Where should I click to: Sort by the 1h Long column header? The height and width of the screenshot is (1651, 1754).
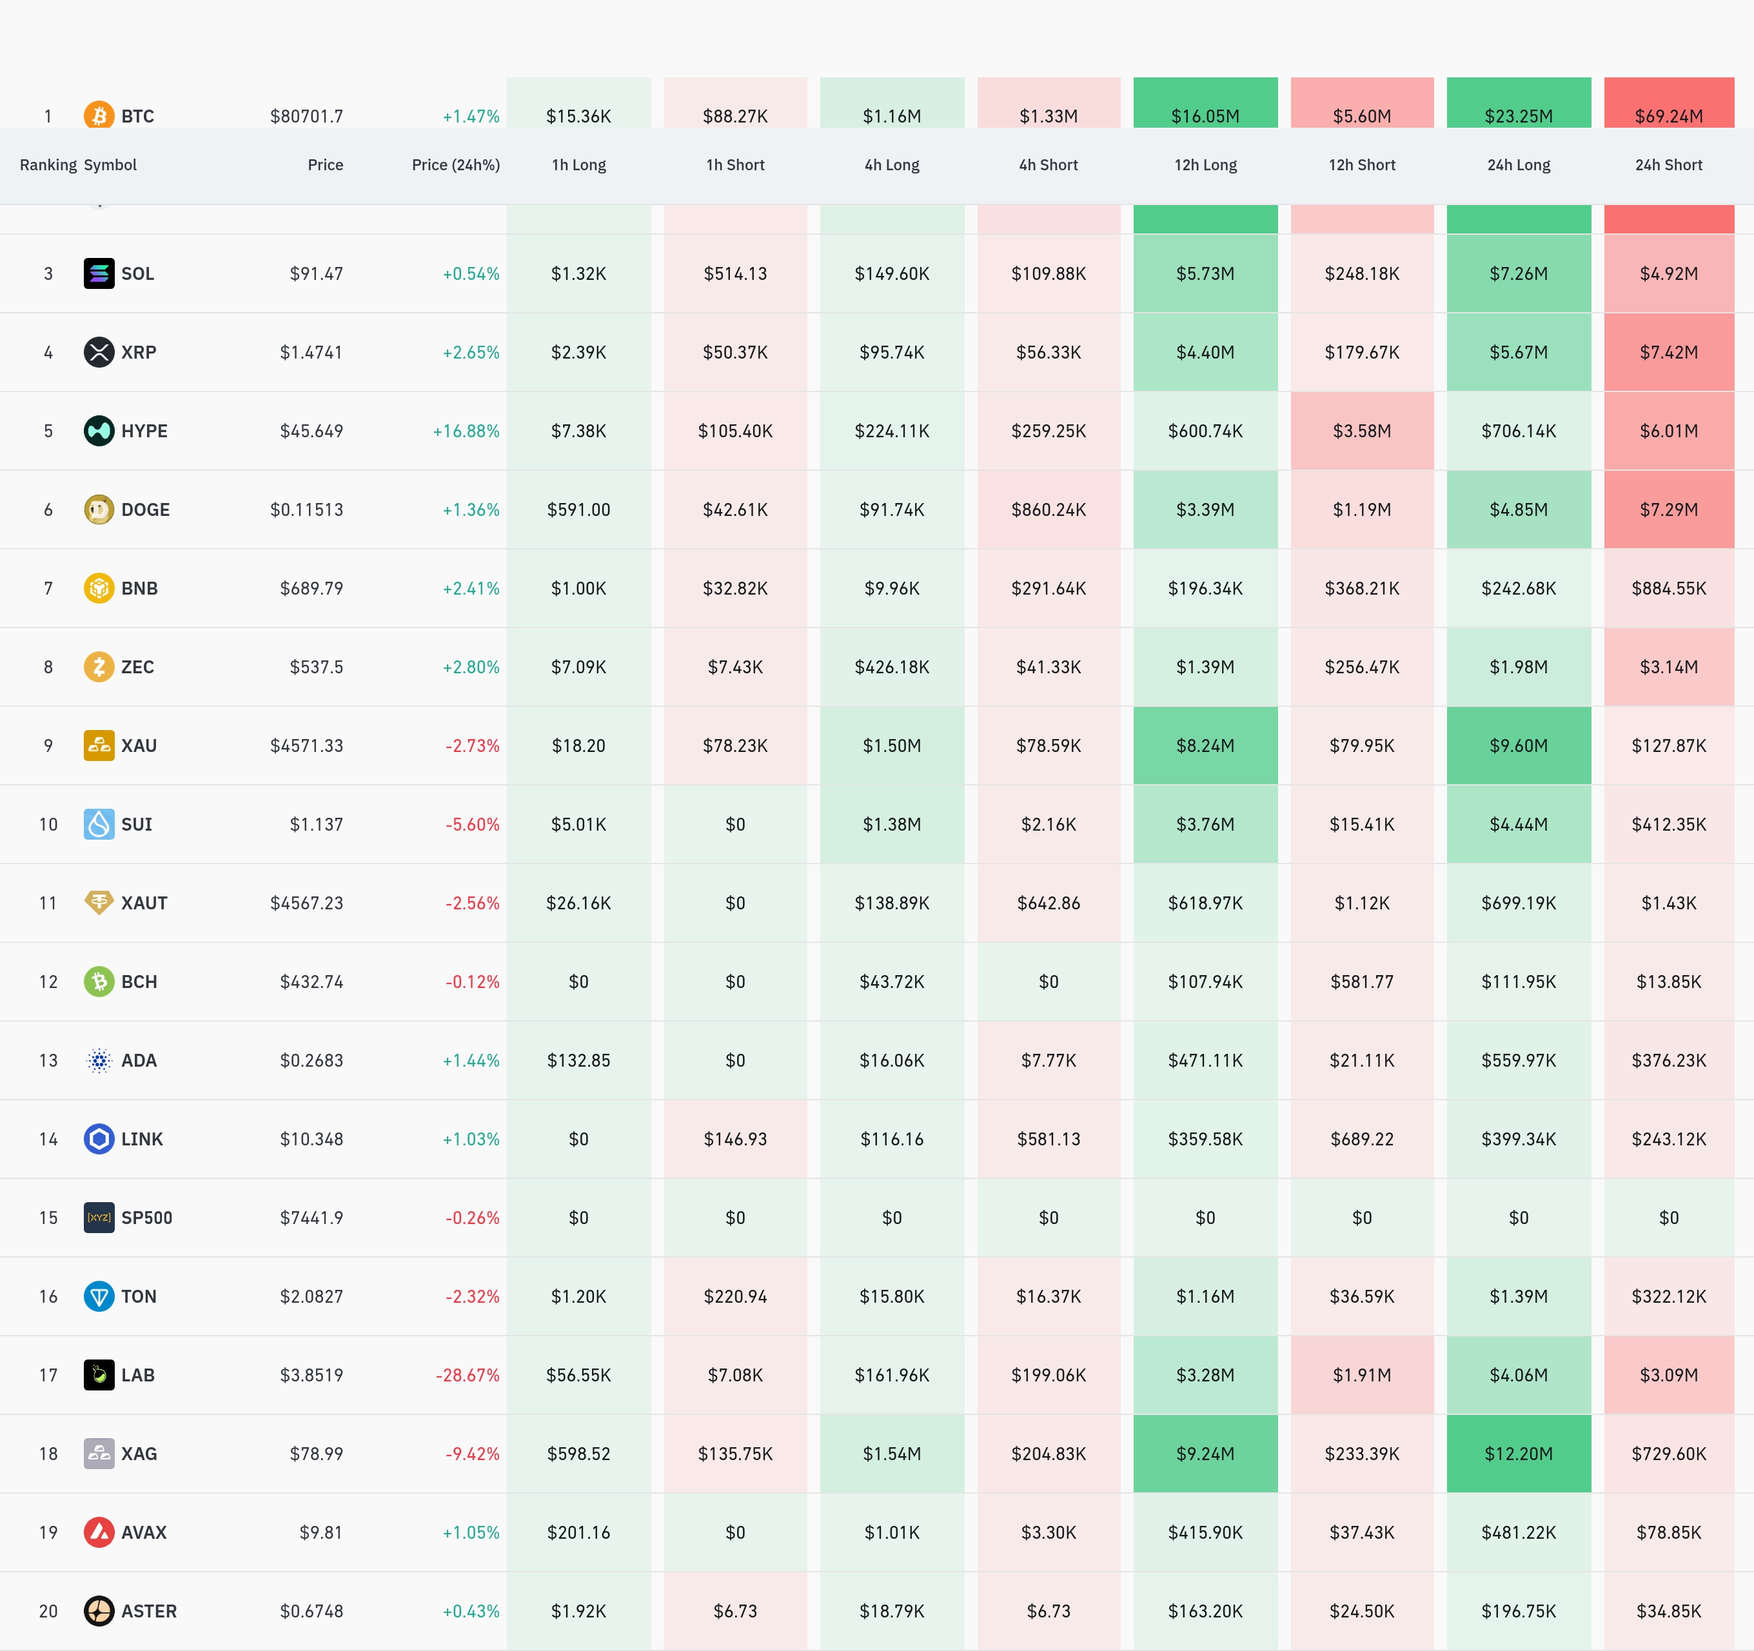point(579,165)
